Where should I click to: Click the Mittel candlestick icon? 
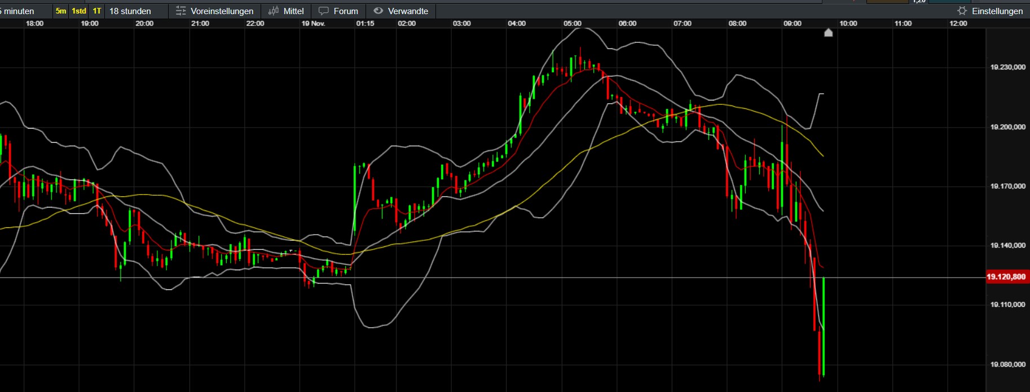pyautogui.click(x=274, y=11)
